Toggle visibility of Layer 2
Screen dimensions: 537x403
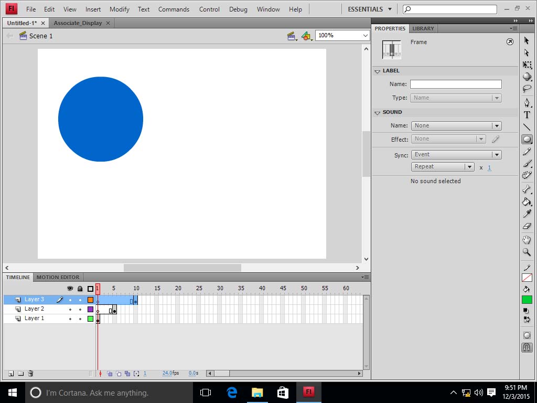[70, 309]
